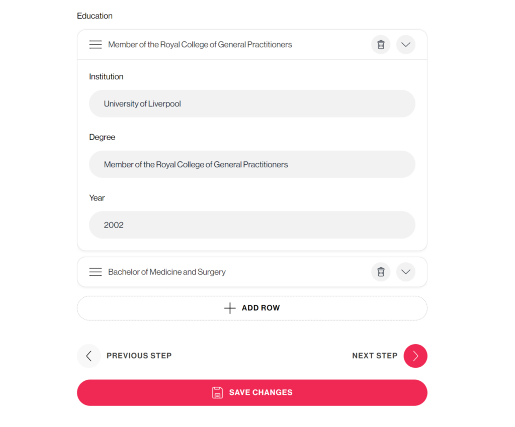Collapse the Royal College of General Practitioners section
Viewport: 515px width, 427px height.
pyautogui.click(x=405, y=45)
